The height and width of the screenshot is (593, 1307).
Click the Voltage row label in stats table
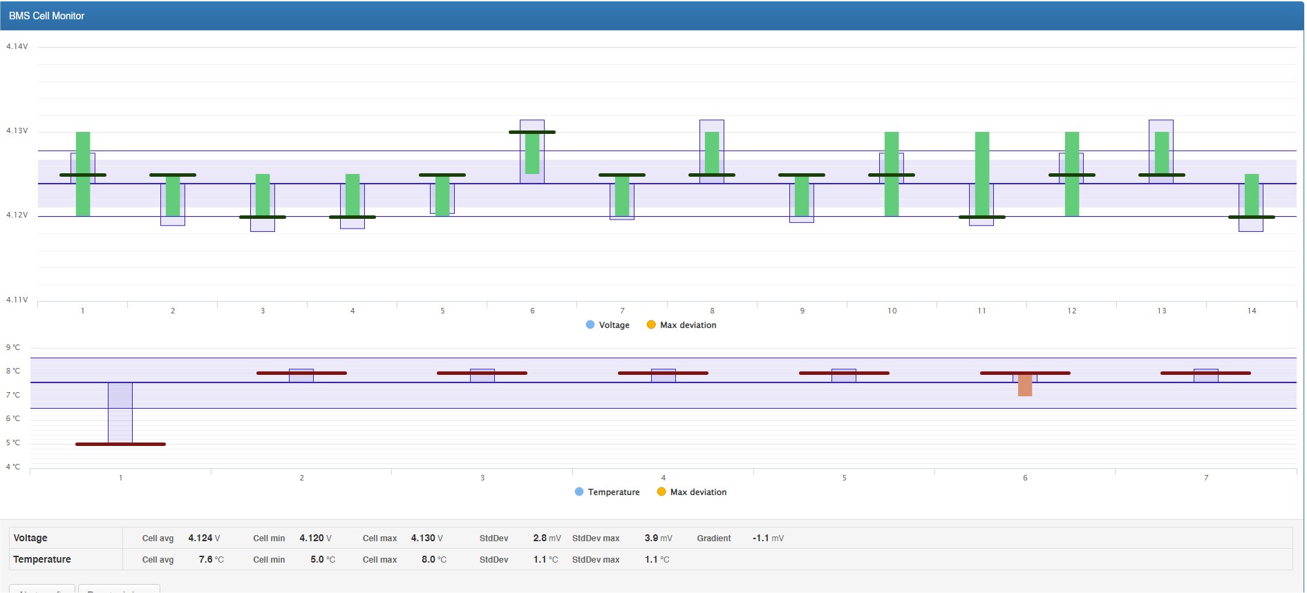pos(30,538)
